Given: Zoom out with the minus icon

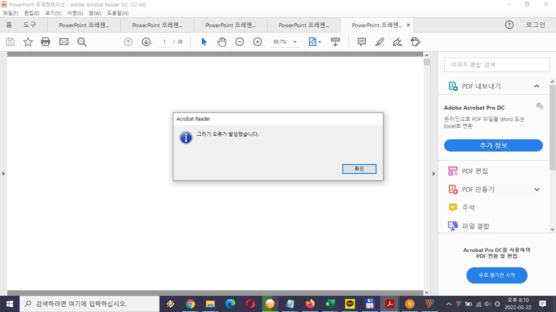Looking at the screenshot, I should tap(240, 42).
